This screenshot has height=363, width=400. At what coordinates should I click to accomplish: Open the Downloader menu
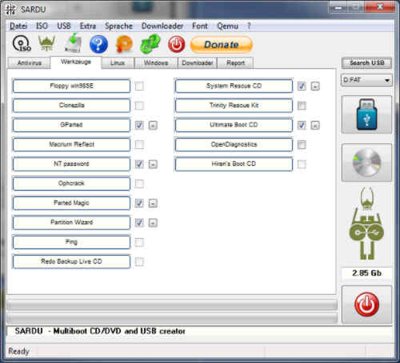162,26
